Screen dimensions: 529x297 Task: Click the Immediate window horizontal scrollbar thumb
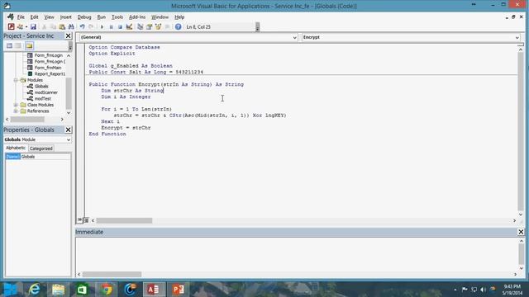tap(112, 275)
